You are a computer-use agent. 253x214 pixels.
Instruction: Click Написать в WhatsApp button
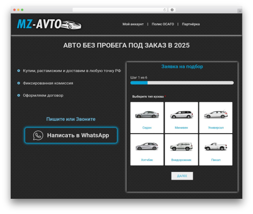[x=71, y=135]
